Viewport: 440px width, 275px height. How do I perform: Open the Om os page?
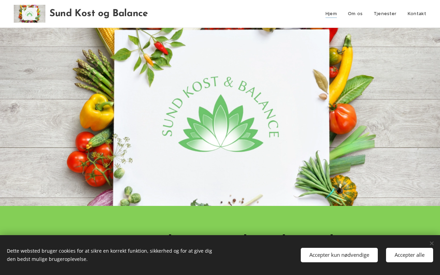[355, 14]
